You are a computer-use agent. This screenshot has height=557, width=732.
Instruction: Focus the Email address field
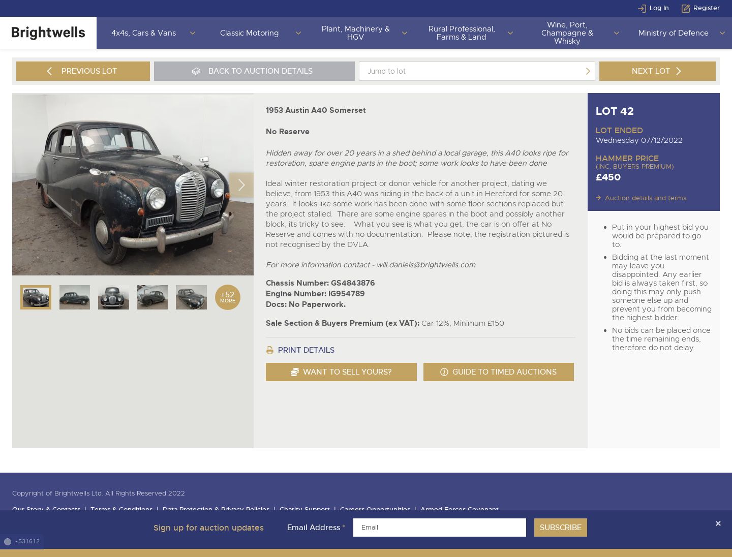pyautogui.click(x=440, y=528)
